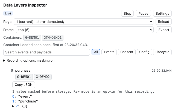
Task: Focus the search events and payloads field
Action: 46,52
